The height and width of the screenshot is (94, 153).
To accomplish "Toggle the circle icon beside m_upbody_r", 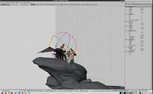I will pos(126,40).
